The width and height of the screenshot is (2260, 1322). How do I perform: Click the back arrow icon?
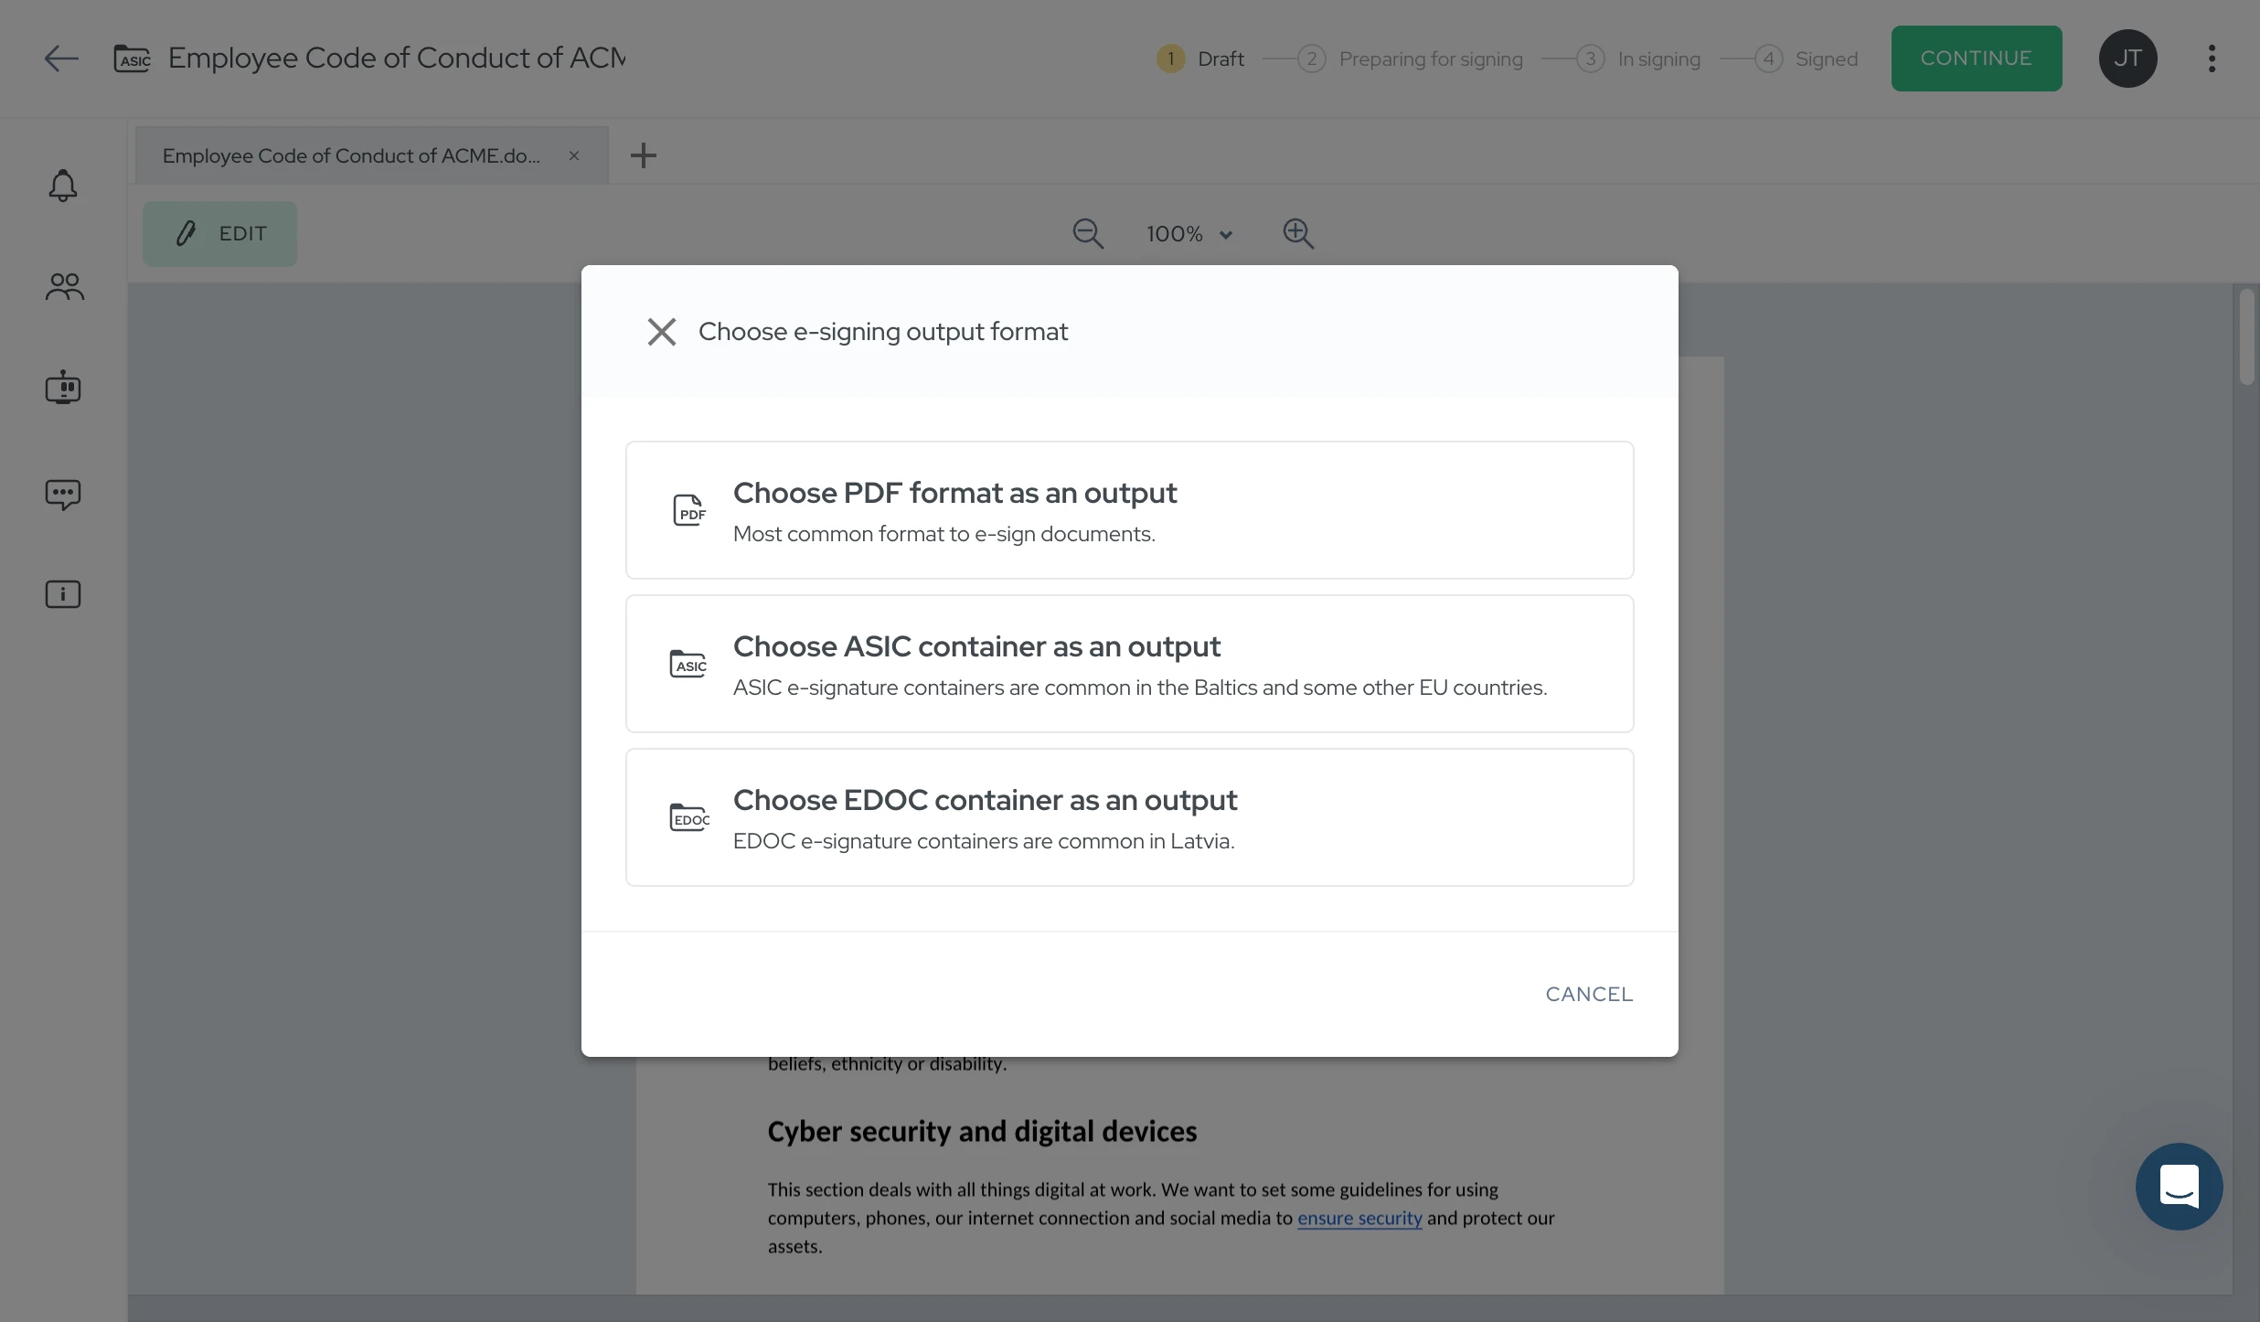click(61, 59)
